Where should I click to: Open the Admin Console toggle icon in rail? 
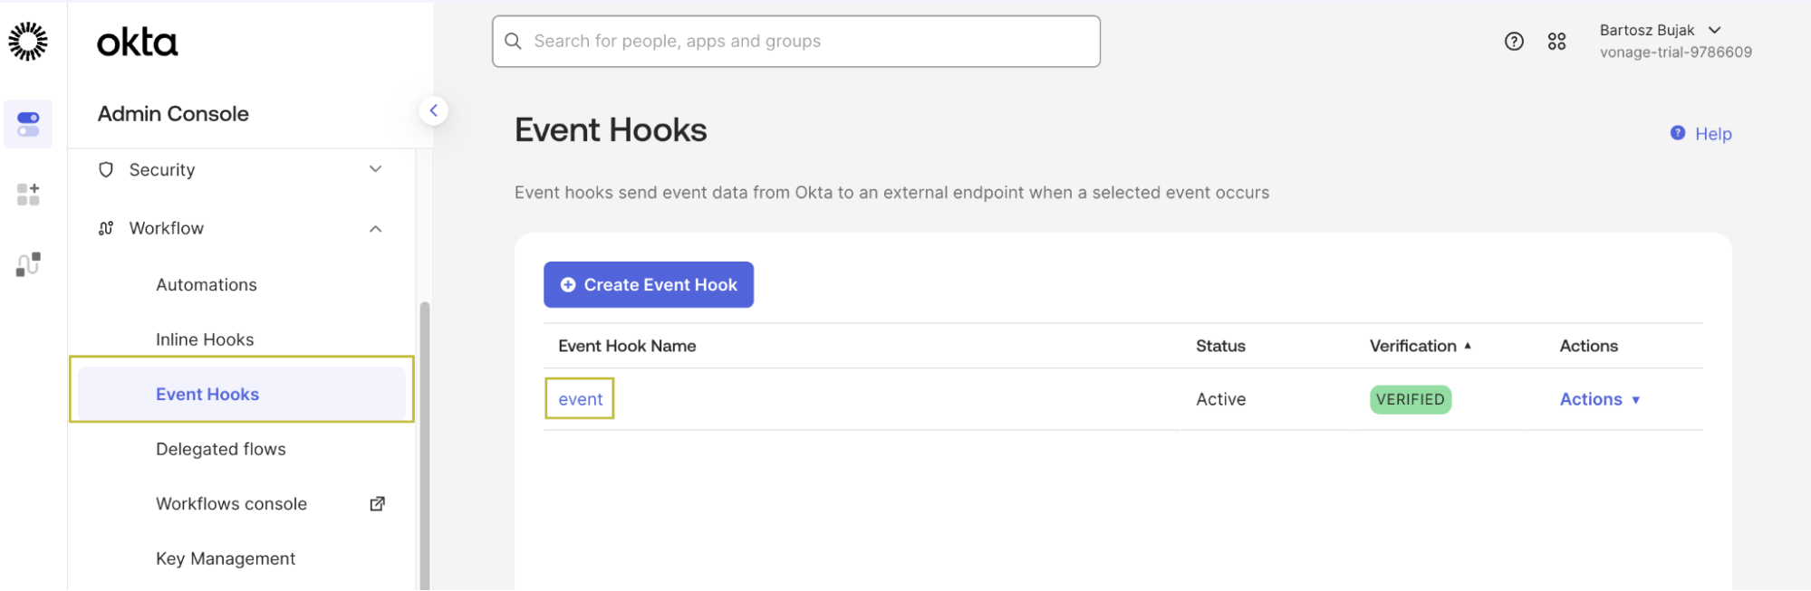[28, 124]
